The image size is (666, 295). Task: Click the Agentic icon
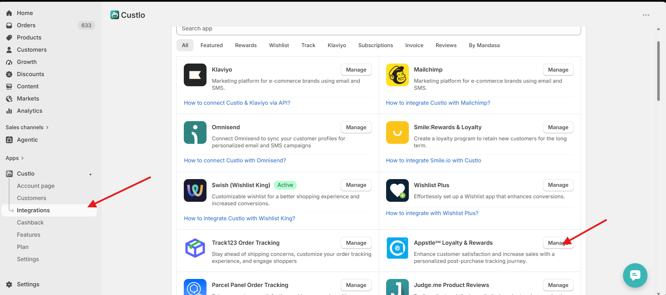click(x=9, y=140)
